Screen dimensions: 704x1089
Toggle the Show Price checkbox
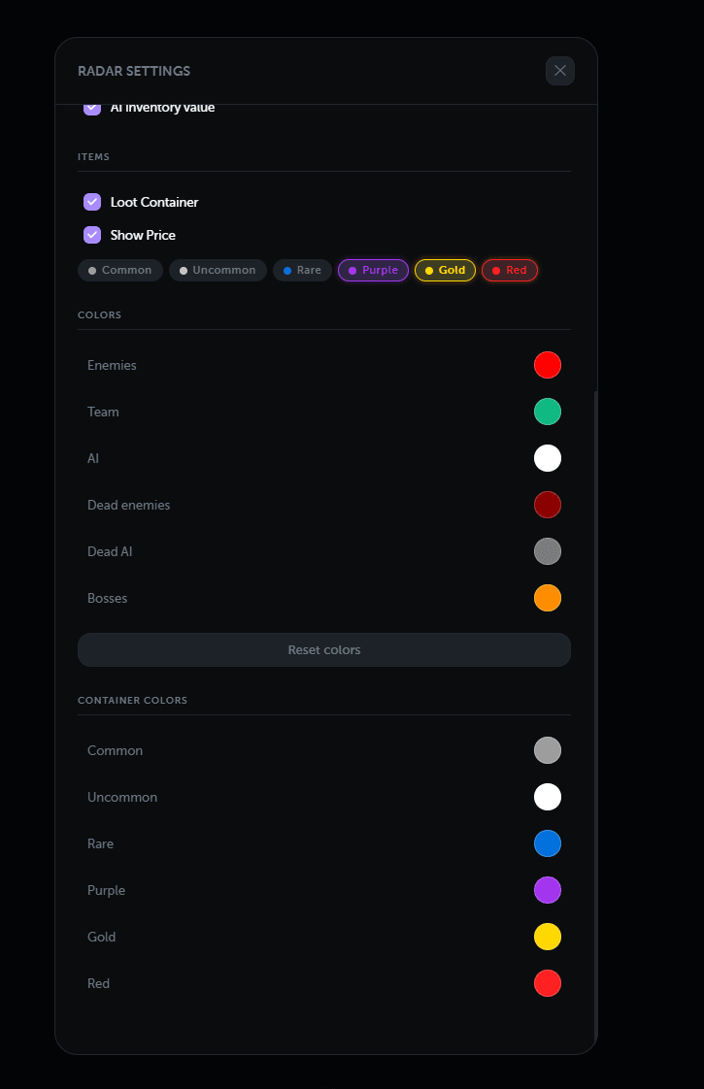pos(92,235)
